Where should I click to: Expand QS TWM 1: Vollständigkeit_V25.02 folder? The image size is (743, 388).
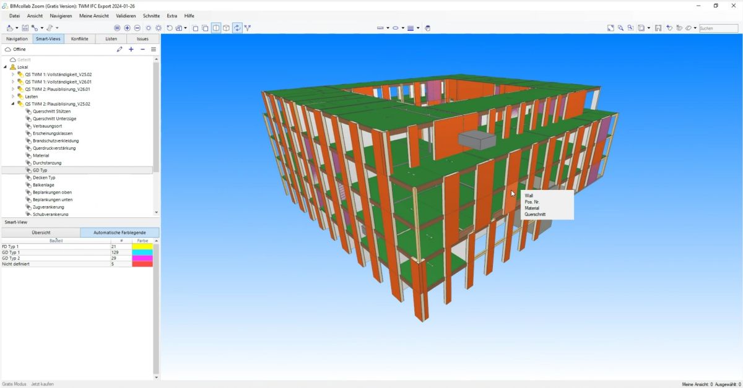pos(13,74)
